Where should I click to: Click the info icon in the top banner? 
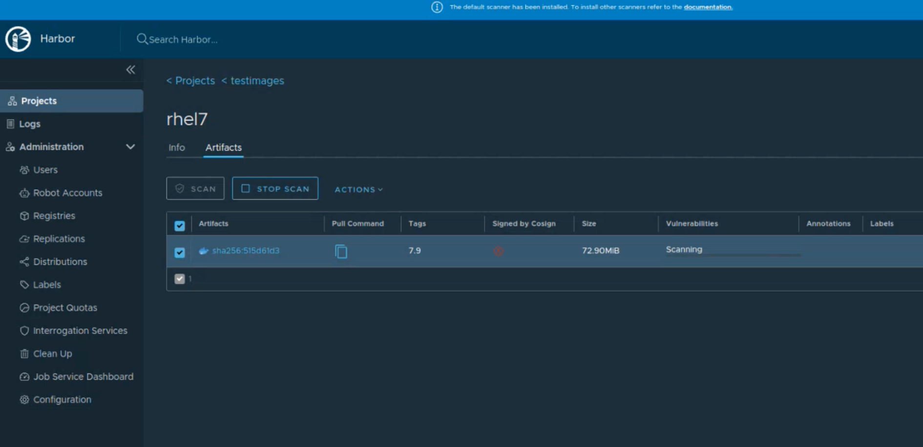point(437,7)
